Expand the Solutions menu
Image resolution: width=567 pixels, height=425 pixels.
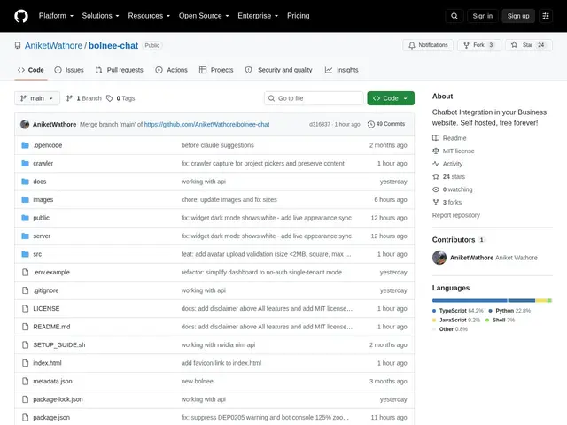[100, 16]
